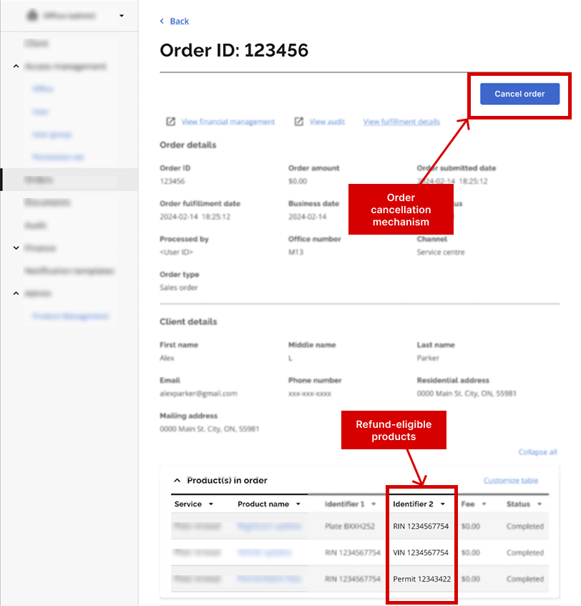
Task: Open the Service column sort arrow
Action: tap(211, 504)
